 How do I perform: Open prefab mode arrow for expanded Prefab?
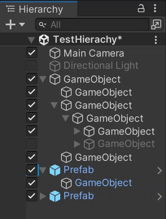[159, 171]
